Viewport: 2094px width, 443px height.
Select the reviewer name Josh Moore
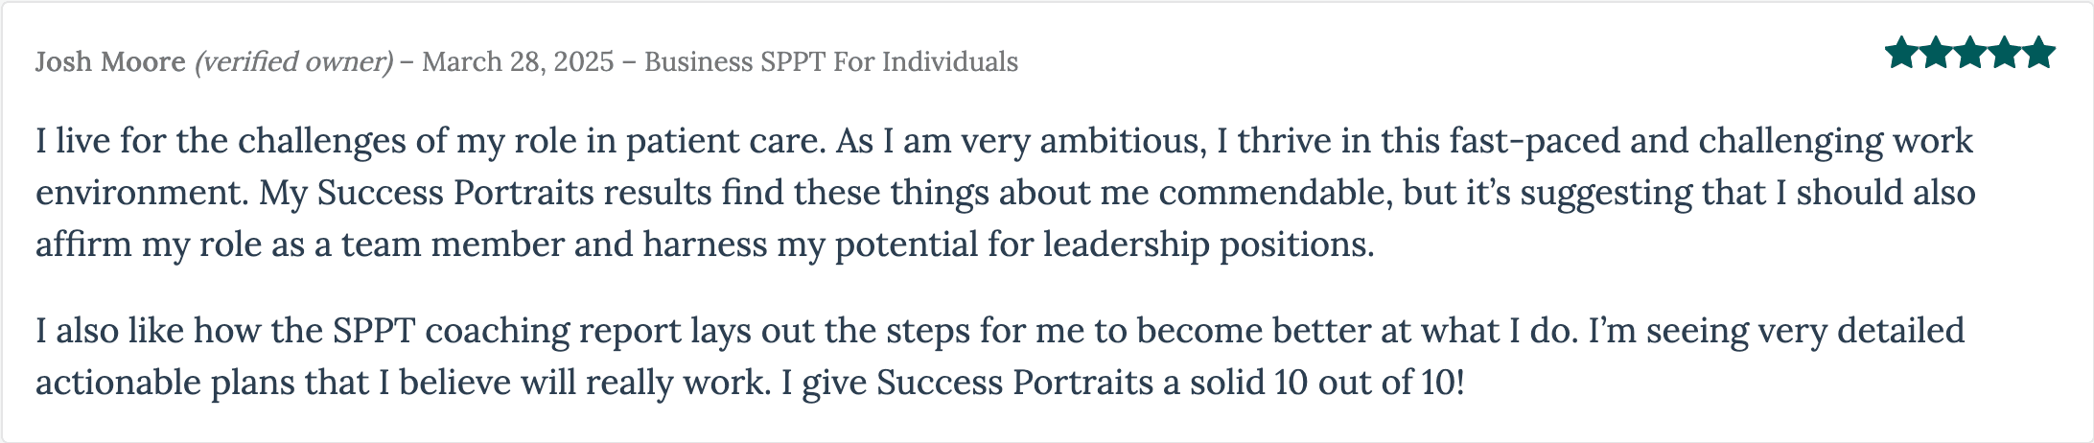110,61
